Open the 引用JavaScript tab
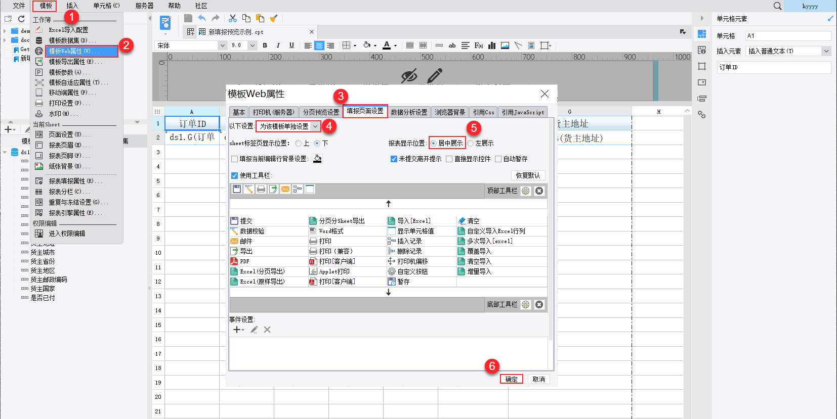 tap(523, 112)
